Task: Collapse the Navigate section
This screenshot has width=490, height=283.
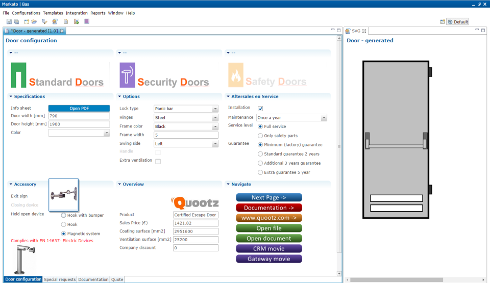Action: tap(228, 184)
